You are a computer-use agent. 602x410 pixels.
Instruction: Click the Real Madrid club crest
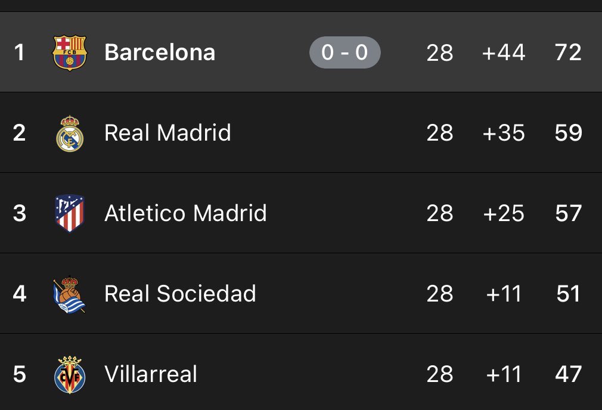tap(70, 133)
